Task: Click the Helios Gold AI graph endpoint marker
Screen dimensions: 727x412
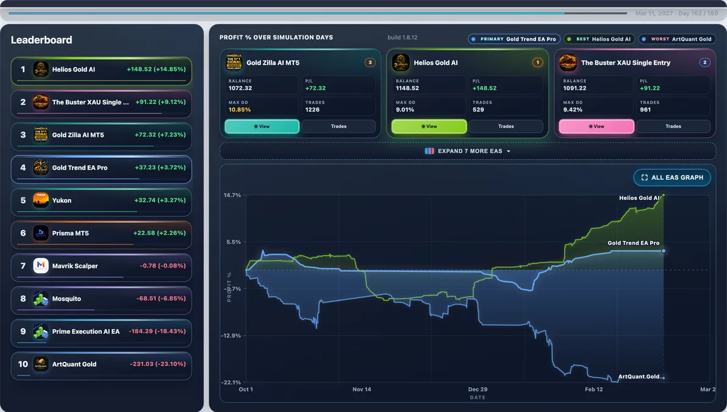Action: [664, 196]
